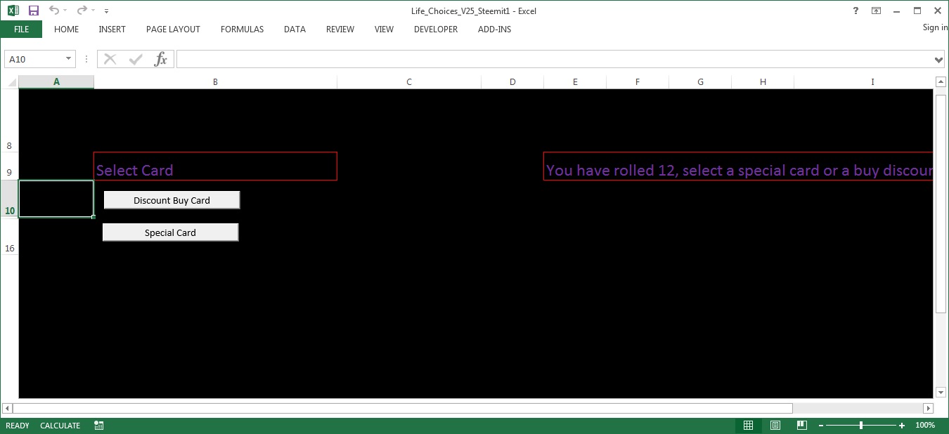Click the Redo arrow icon
The image size is (949, 434).
pos(82,11)
